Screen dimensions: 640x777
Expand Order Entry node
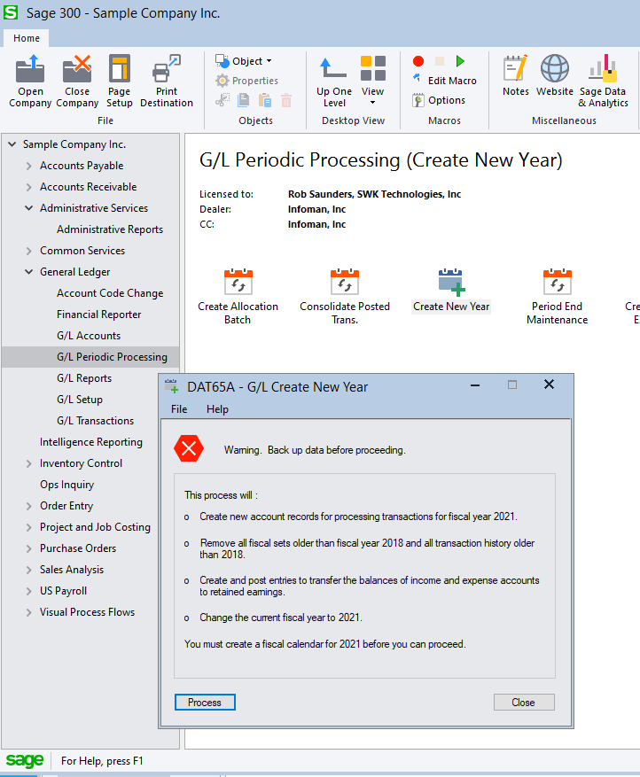pyautogui.click(x=28, y=506)
